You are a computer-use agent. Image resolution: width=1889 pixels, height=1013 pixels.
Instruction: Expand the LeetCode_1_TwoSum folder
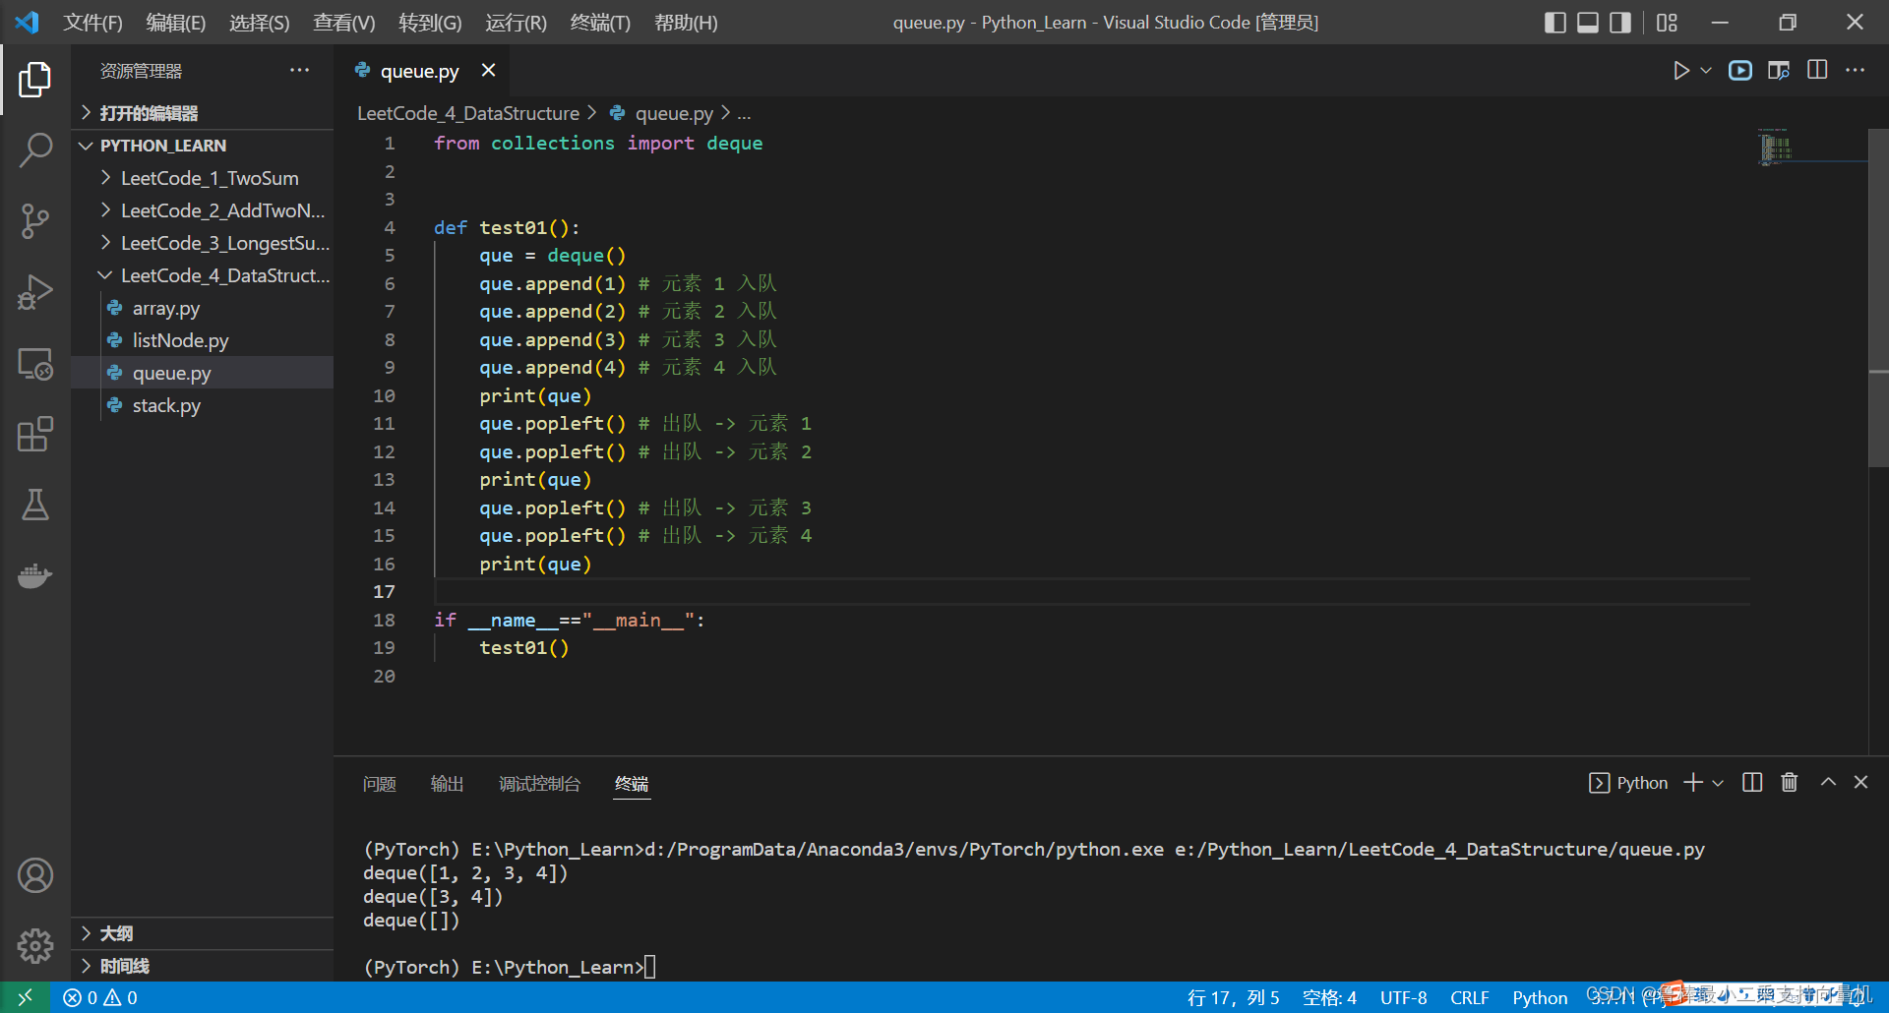(203, 178)
